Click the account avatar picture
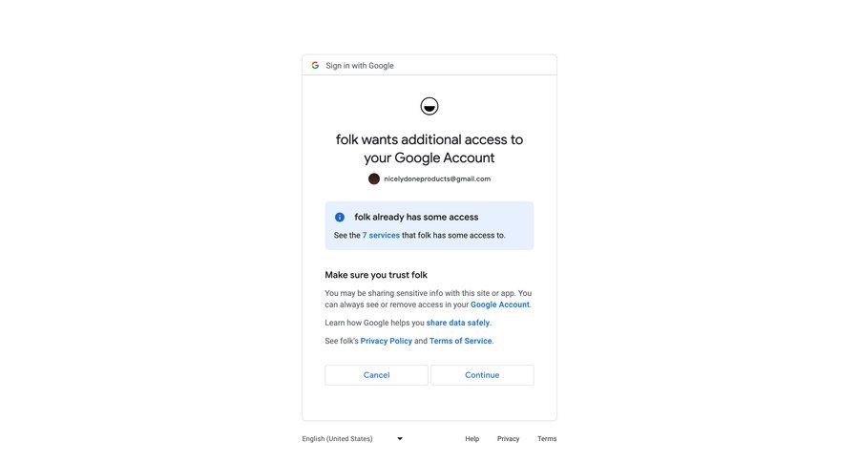 point(374,178)
